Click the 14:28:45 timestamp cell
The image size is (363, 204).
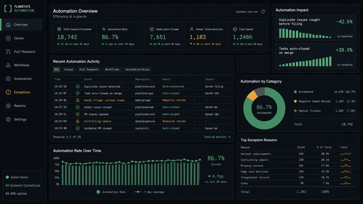[x=60, y=100]
